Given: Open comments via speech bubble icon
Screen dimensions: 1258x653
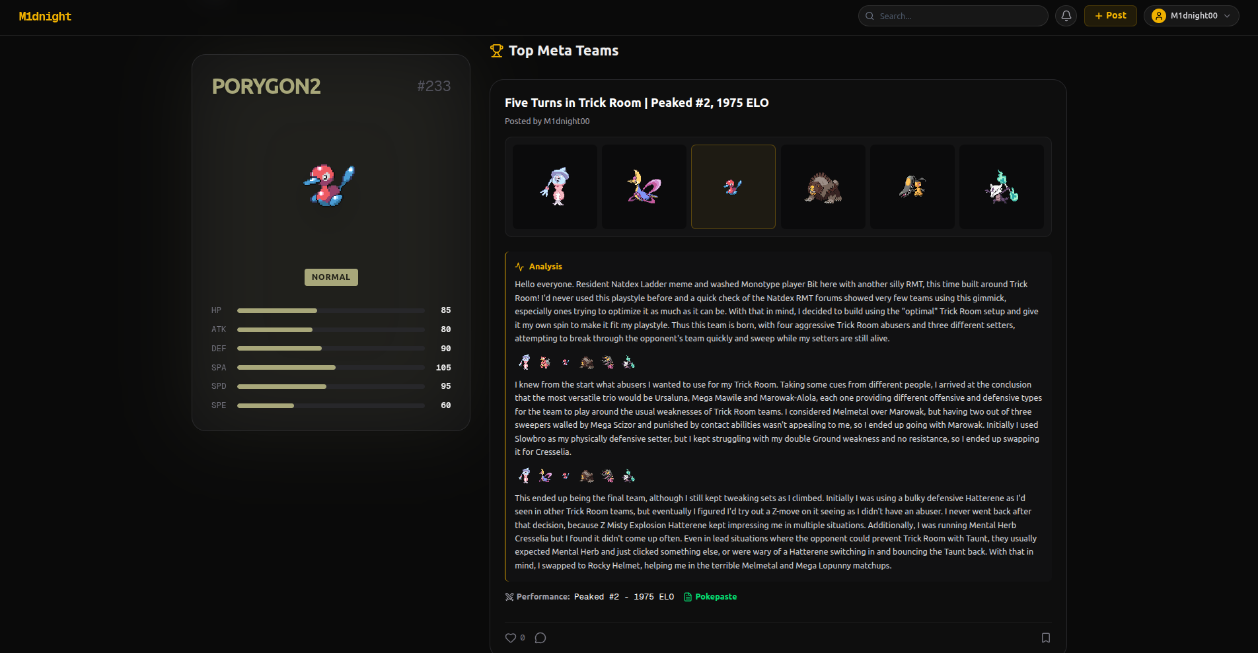Looking at the screenshot, I should click(540, 638).
